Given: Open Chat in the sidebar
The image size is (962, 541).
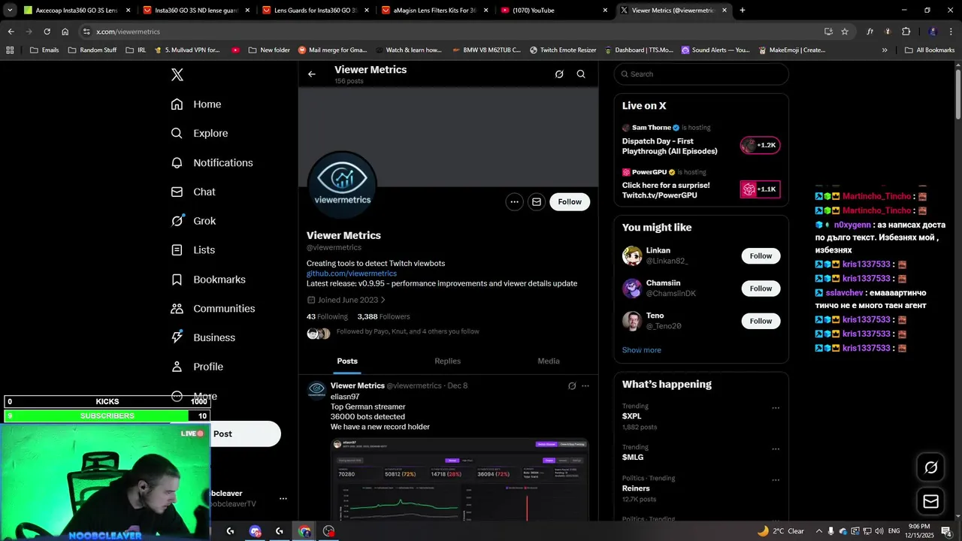Looking at the screenshot, I should click(193, 192).
